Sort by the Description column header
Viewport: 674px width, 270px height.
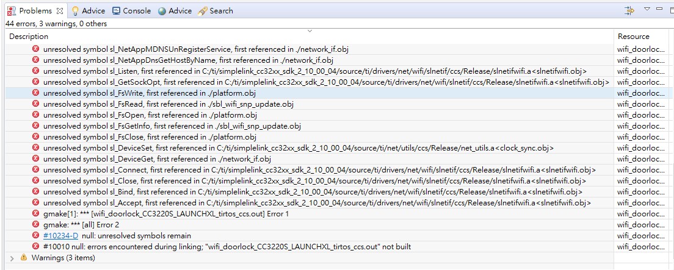[x=29, y=37]
